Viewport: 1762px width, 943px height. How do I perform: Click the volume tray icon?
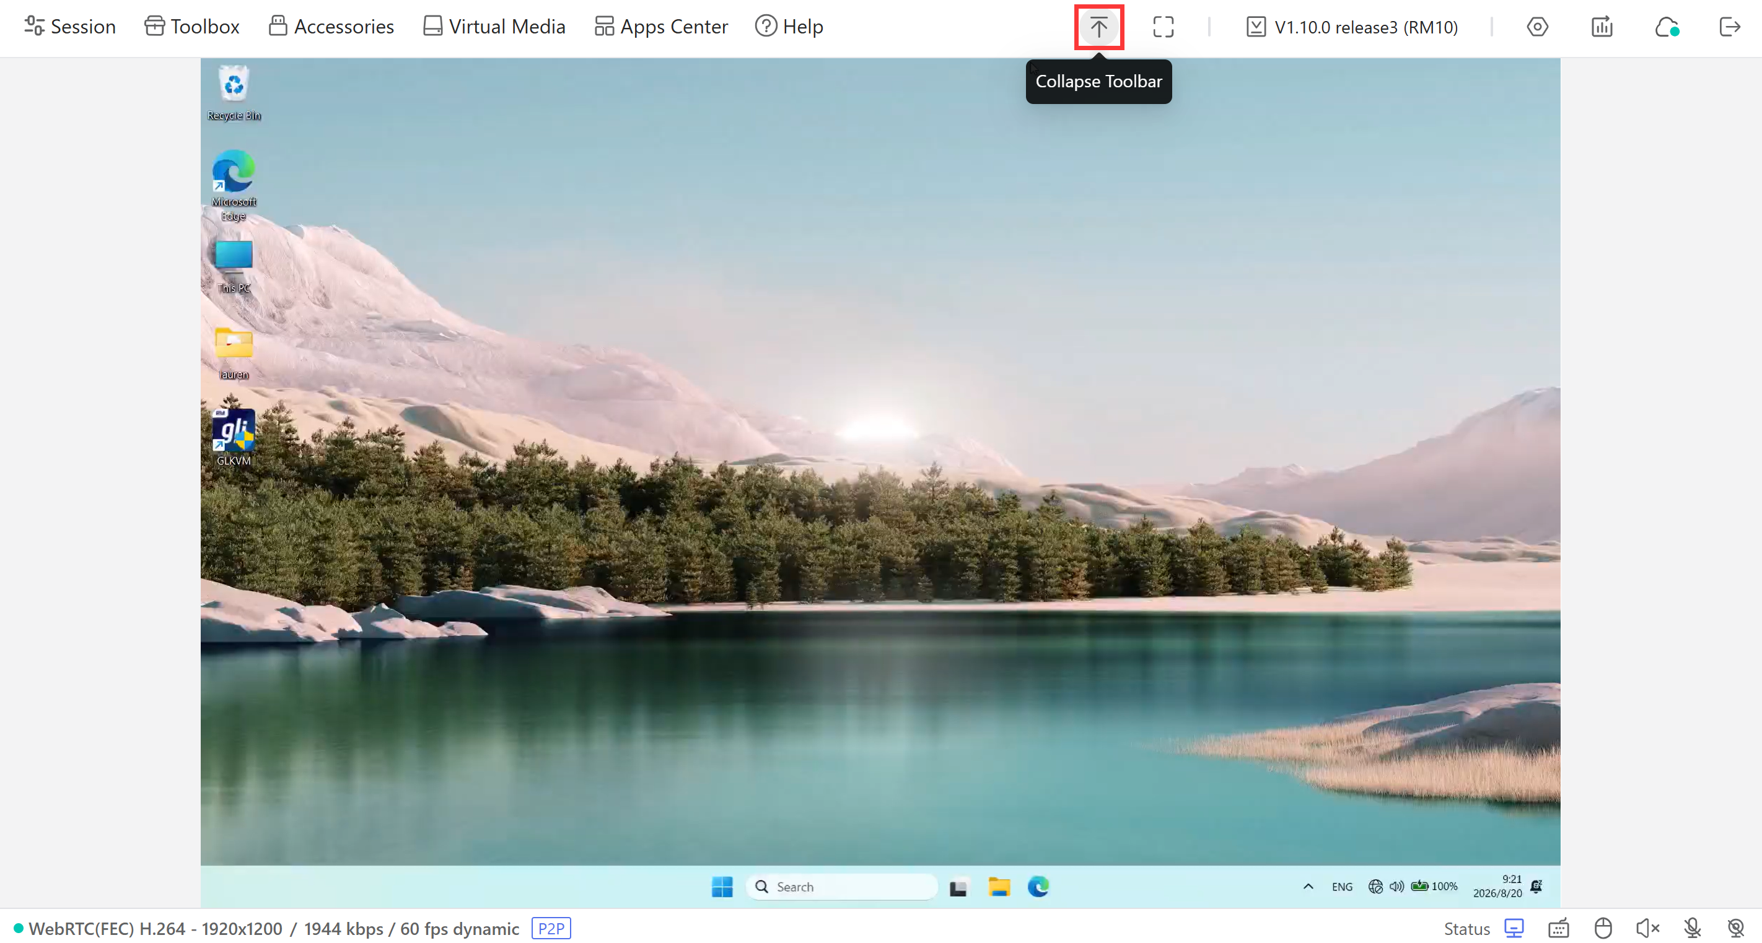click(x=1396, y=886)
